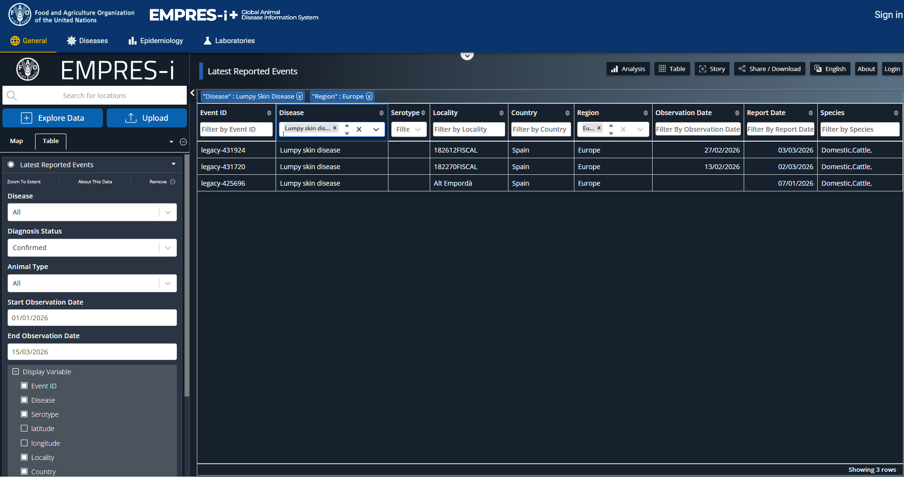Click the About This Data link
Screen dimensions: 904x477
pyautogui.click(x=95, y=182)
